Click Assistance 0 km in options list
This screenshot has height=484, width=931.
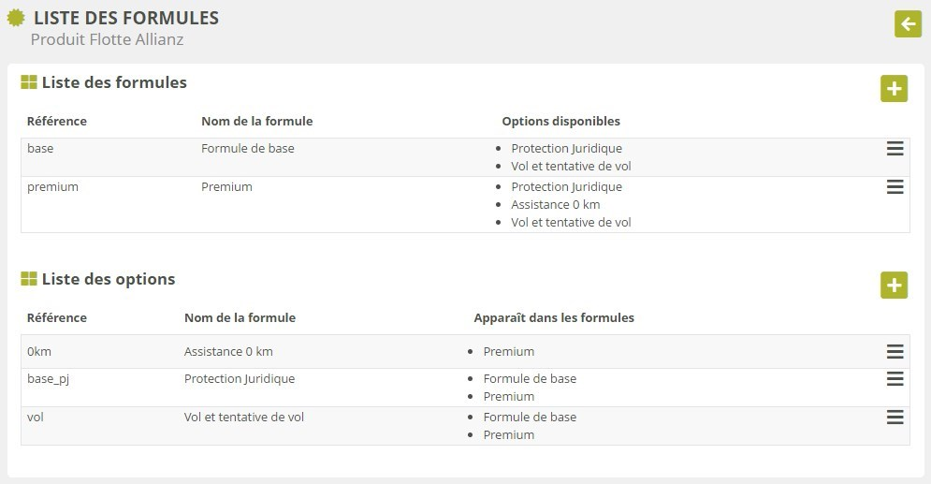click(x=228, y=351)
